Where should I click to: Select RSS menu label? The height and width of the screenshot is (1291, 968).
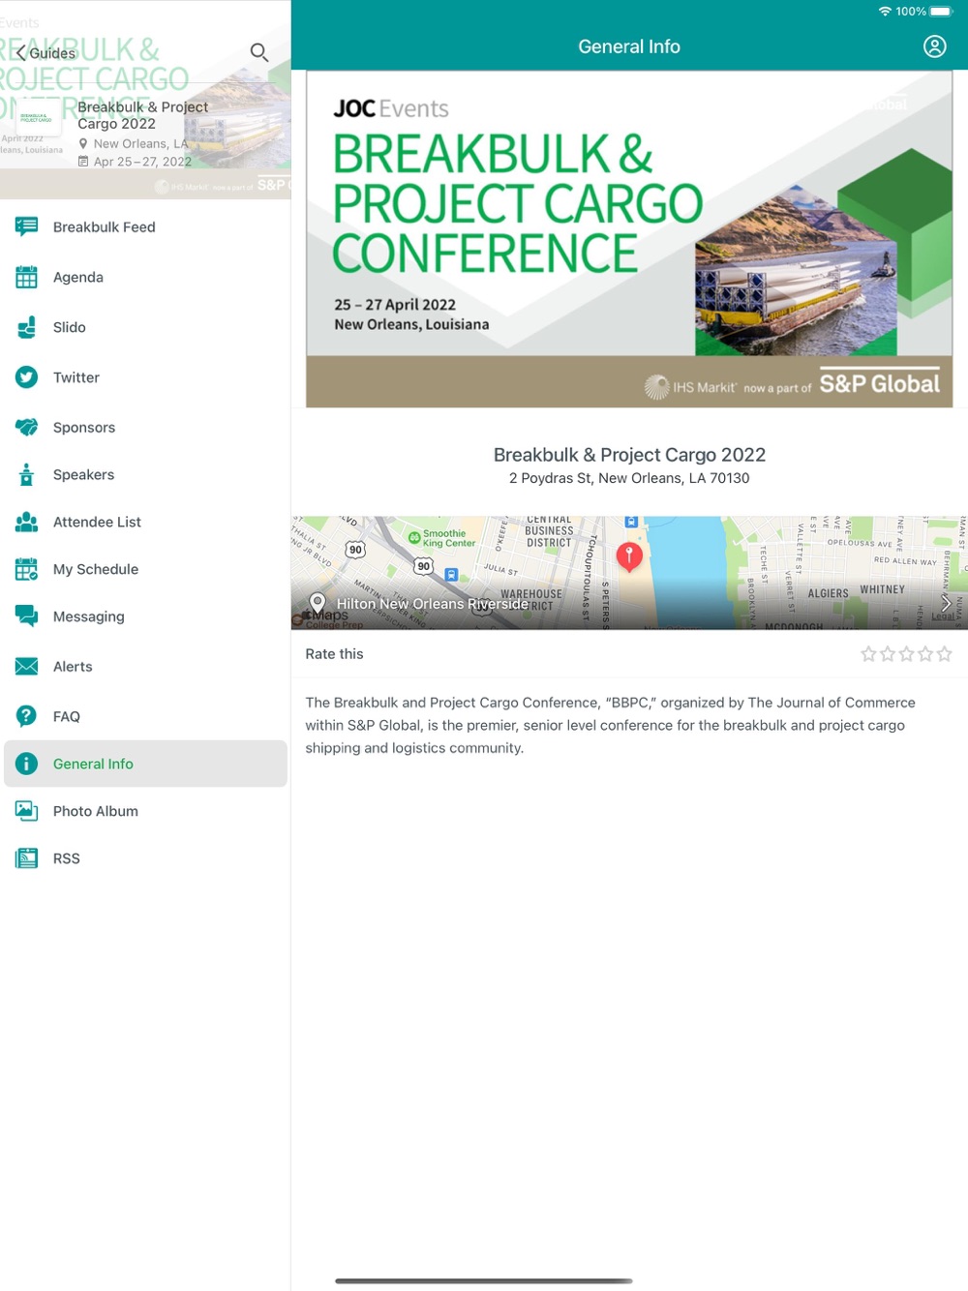tap(66, 858)
